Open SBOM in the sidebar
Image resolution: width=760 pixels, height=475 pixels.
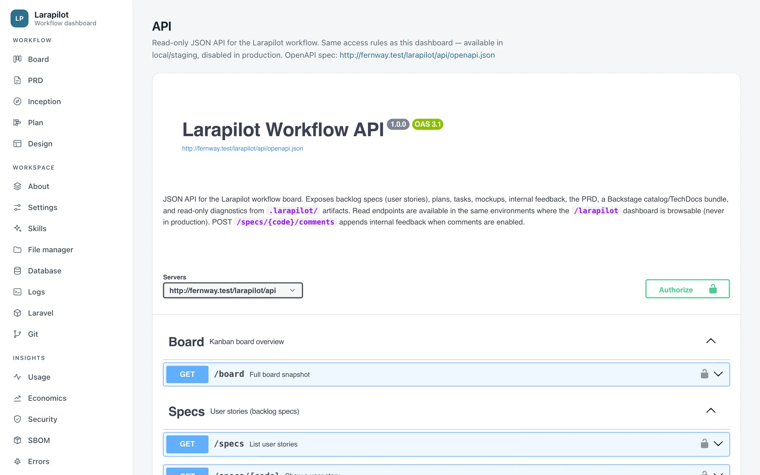[39, 440]
